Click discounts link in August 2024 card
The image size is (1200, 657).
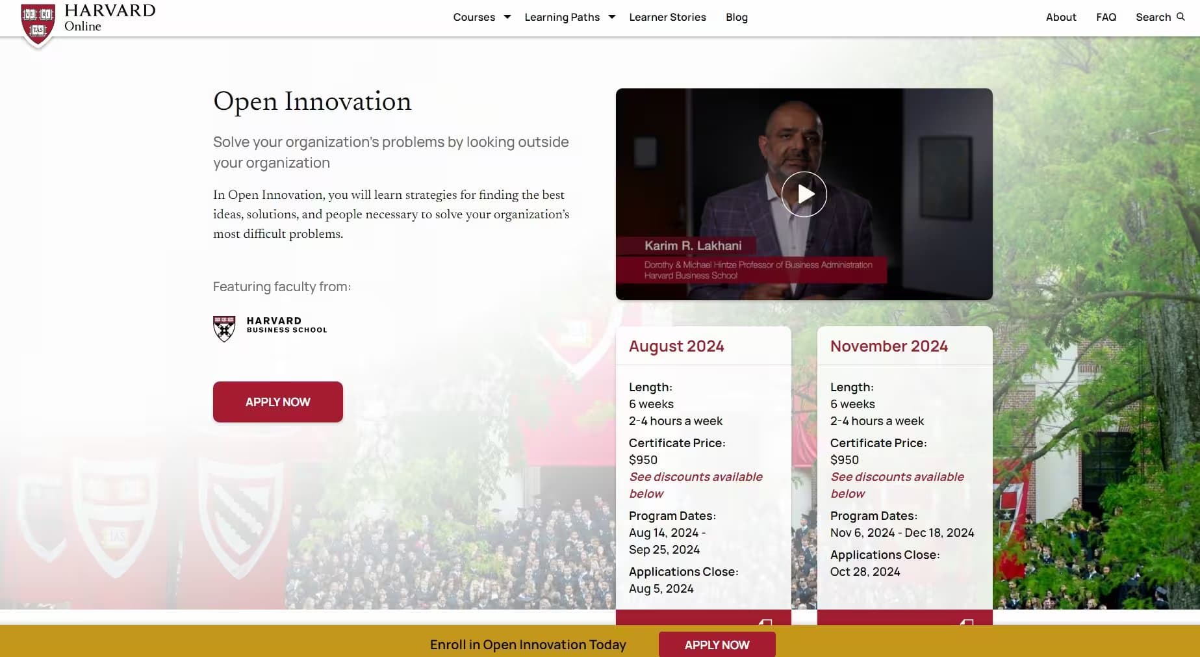tap(695, 485)
